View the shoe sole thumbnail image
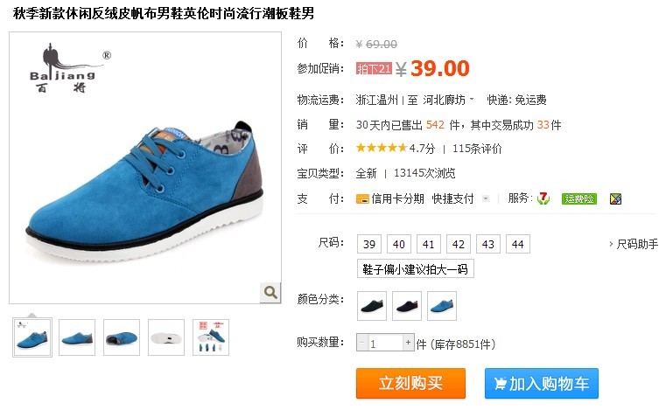 click(x=166, y=337)
